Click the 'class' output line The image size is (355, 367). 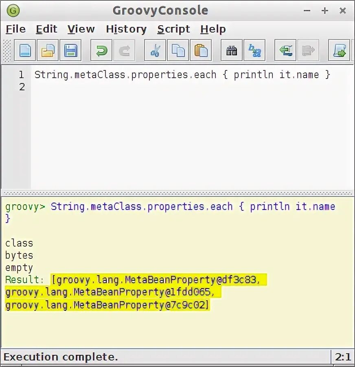coord(19,243)
